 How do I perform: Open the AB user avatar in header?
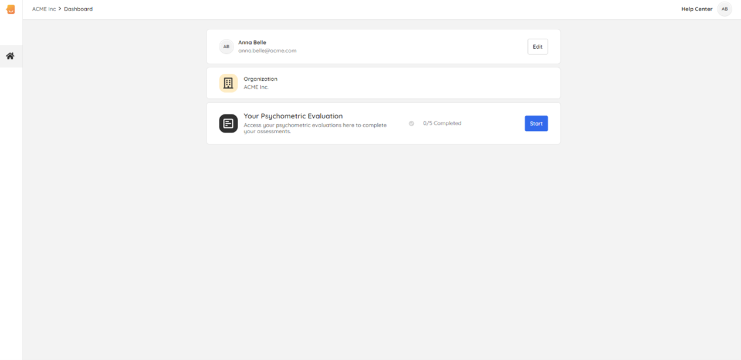tap(725, 9)
